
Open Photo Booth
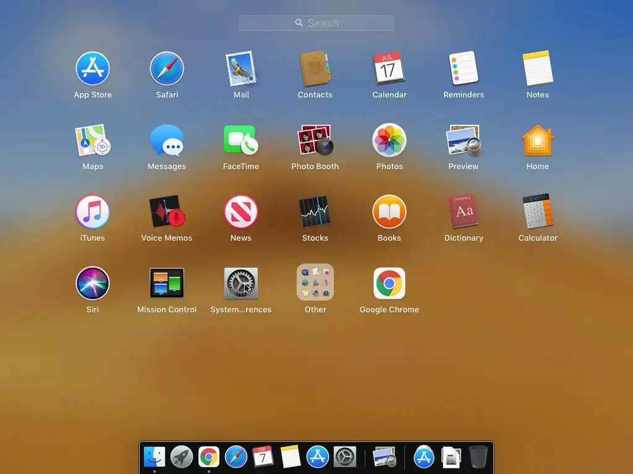(315, 140)
